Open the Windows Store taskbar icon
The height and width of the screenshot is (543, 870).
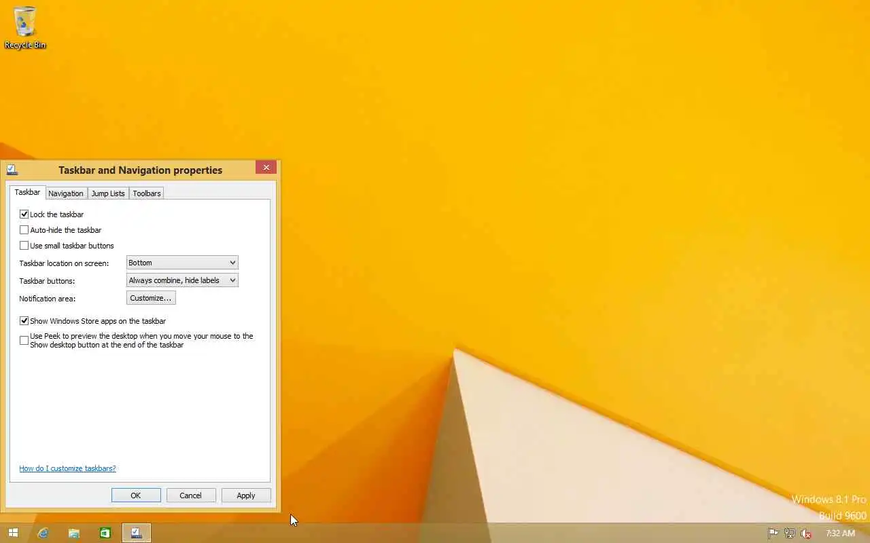pos(105,533)
